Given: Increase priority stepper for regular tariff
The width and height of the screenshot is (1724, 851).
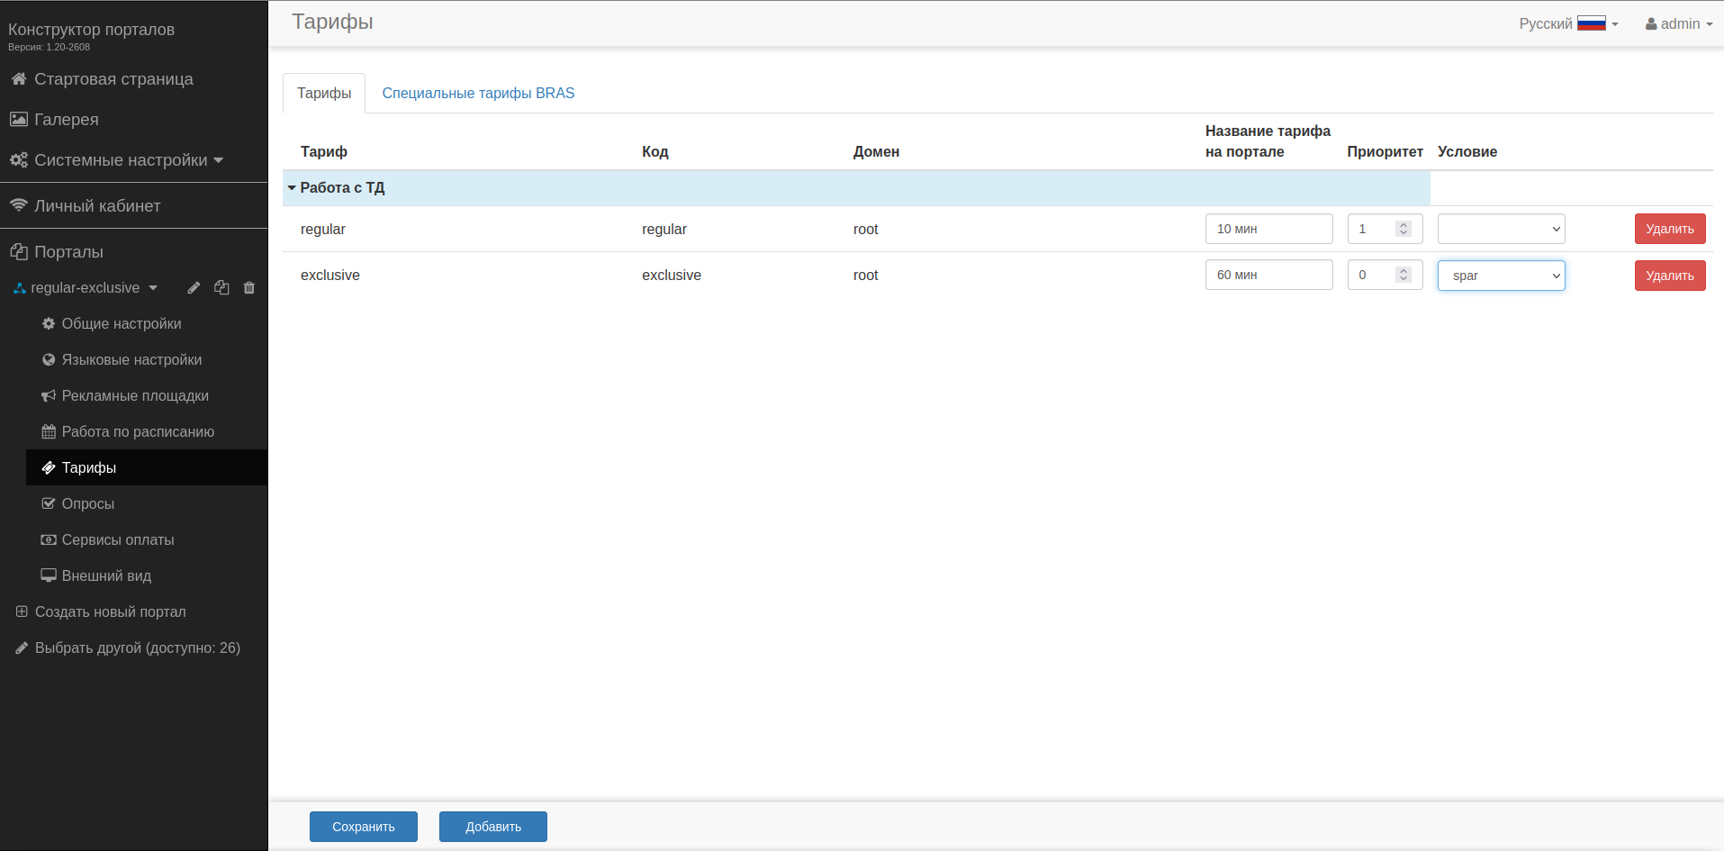Looking at the screenshot, I should (1403, 224).
